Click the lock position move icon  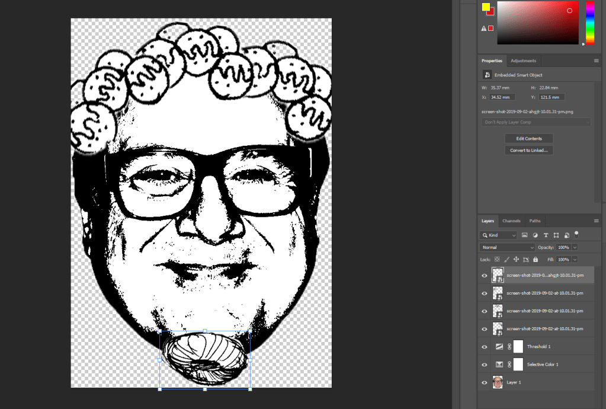[x=516, y=260]
